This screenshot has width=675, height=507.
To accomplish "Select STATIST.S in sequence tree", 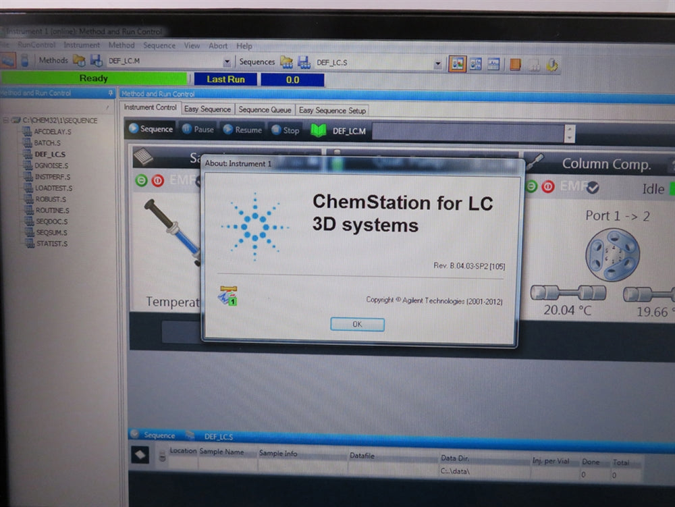I will tap(52, 244).
